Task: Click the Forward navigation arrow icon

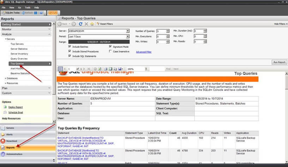Action: [x=74, y=24]
